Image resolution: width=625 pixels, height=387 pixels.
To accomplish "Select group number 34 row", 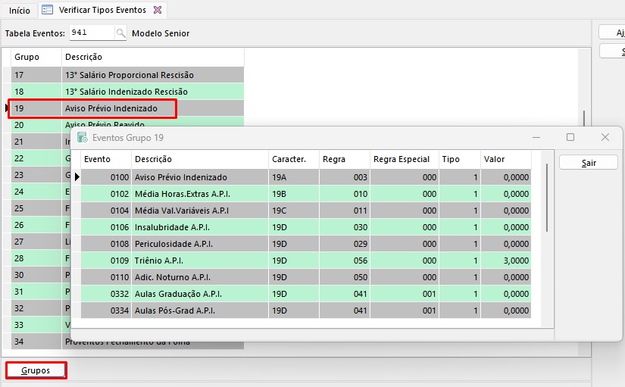I will point(36,342).
